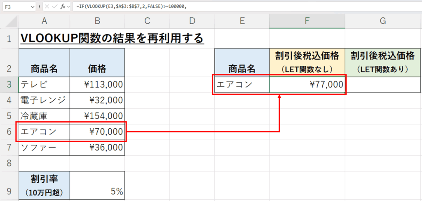Click the 冷蔵庫 cell in column A

[x=44, y=116]
